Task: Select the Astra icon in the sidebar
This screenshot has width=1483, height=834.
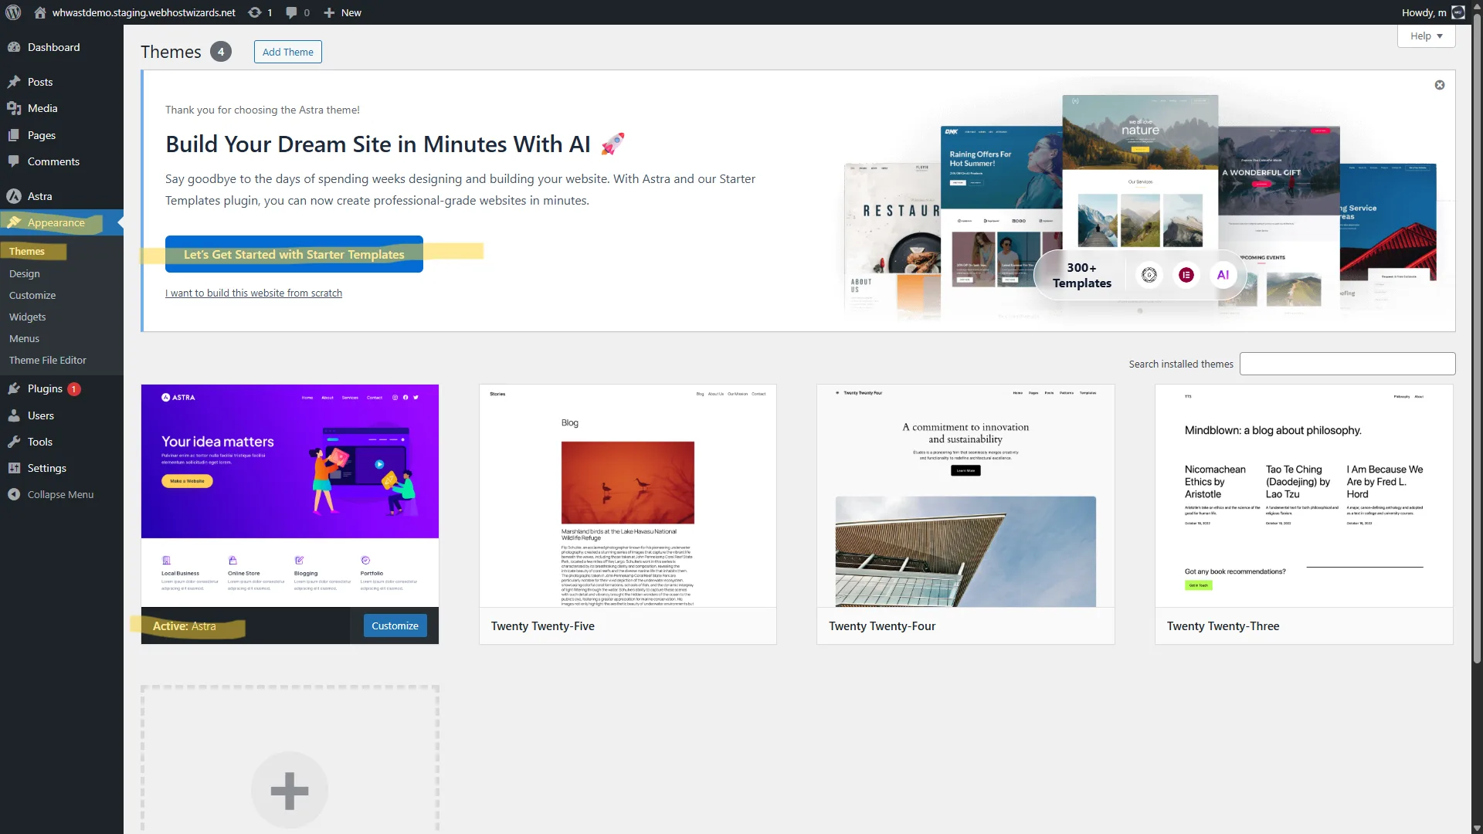Action: pyautogui.click(x=15, y=196)
